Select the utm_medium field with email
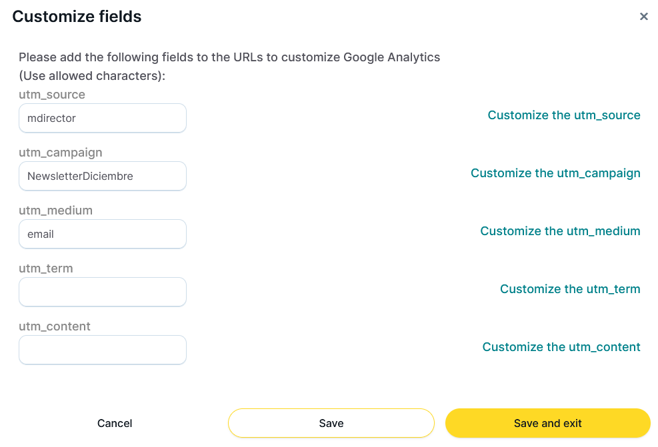Viewport: 658px width, 447px height. [x=103, y=234]
